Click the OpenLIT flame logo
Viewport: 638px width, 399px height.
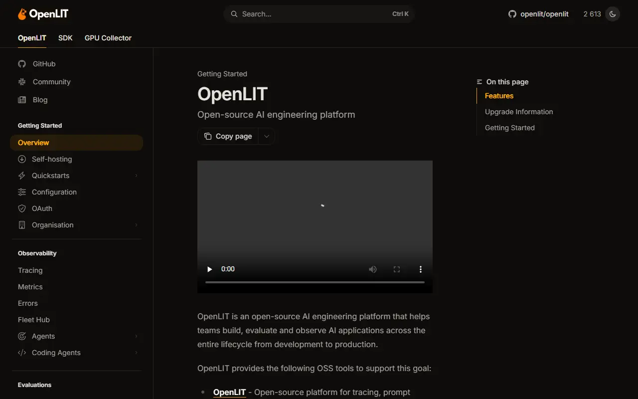(43, 14)
